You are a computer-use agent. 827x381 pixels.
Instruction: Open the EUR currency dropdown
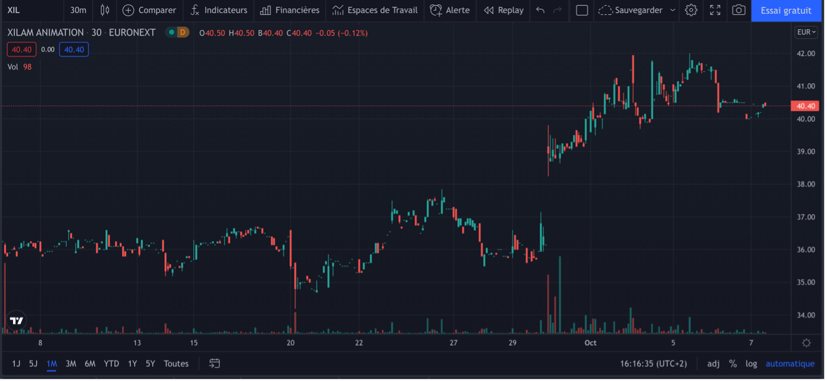coord(806,32)
